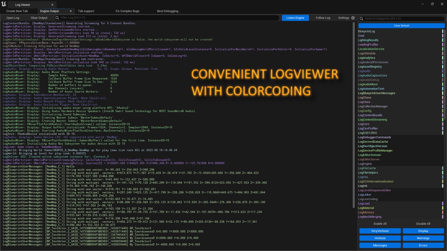Focus the Search Categories field
Image resolution: width=447 pixels, height=251 pixels.
[x=402, y=18]
